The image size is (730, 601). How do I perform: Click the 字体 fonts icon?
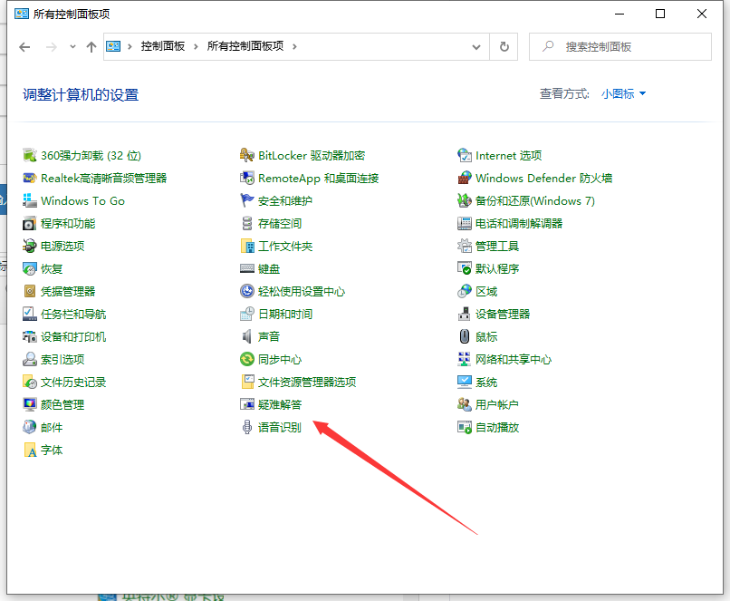tap(30, 450)
